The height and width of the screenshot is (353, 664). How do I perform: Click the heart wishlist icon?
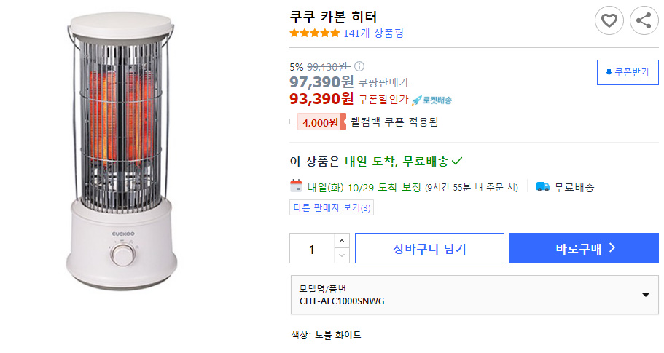(609, 20)
